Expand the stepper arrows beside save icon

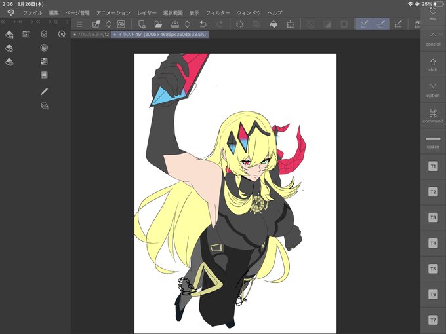pos(187,24)
